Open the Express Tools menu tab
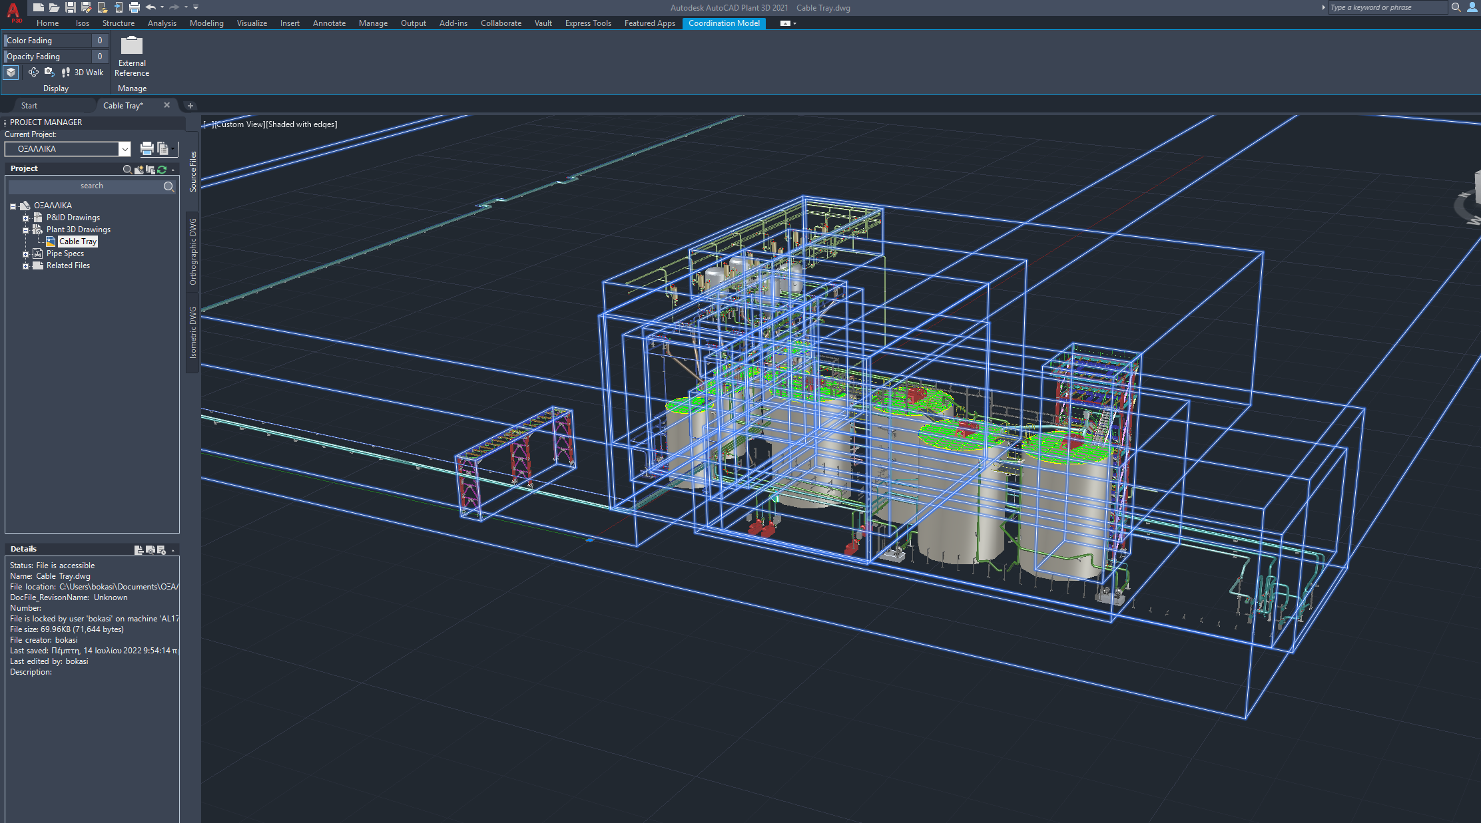 588,23
